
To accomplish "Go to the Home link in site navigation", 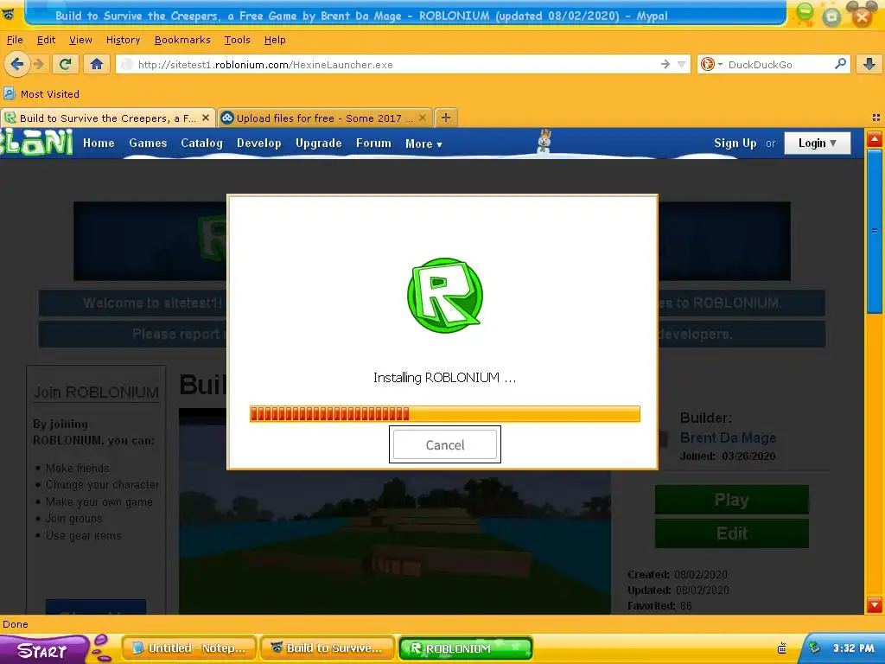I will click(x=99, y=143).
